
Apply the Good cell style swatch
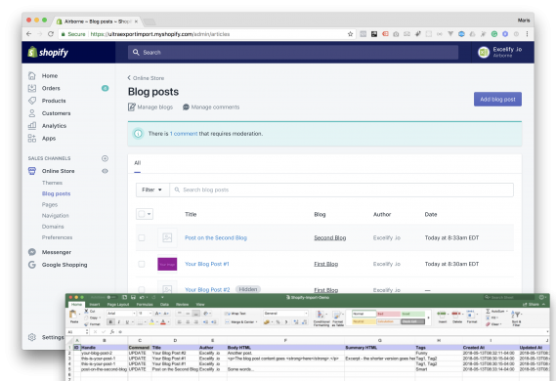pyautogui.click(x=413, y=314)
